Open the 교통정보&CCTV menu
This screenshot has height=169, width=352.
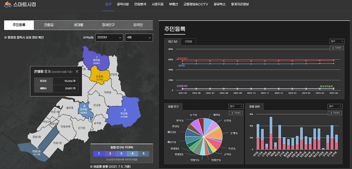(196, 4)
